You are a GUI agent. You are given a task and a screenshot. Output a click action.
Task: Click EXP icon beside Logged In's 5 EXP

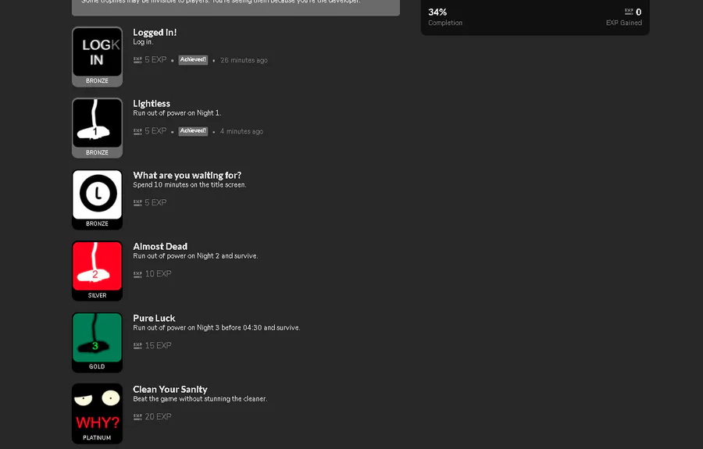click(x=137, y=60)
